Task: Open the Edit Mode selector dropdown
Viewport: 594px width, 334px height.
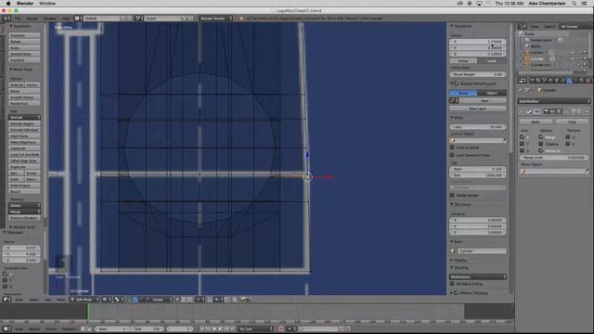Action: coord(84,300)
